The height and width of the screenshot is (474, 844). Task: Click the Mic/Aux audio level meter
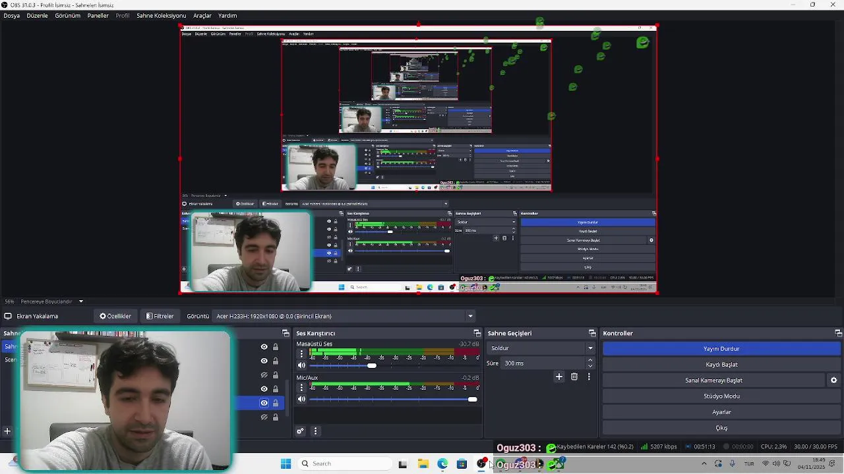click(394, 385)
